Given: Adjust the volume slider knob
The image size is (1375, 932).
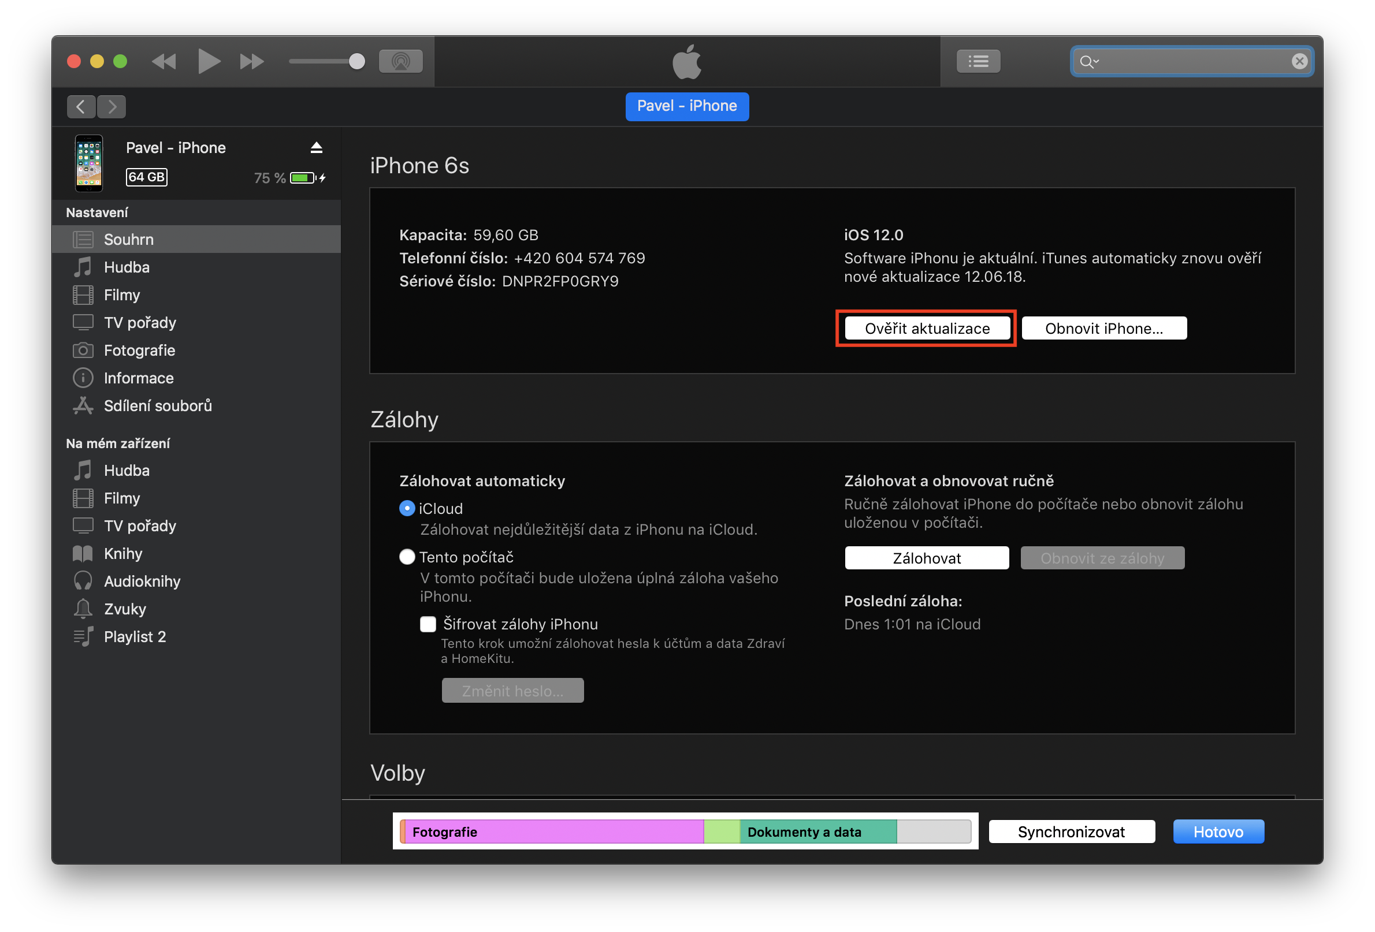Looking at the screenshot, I should pos(357,62).
